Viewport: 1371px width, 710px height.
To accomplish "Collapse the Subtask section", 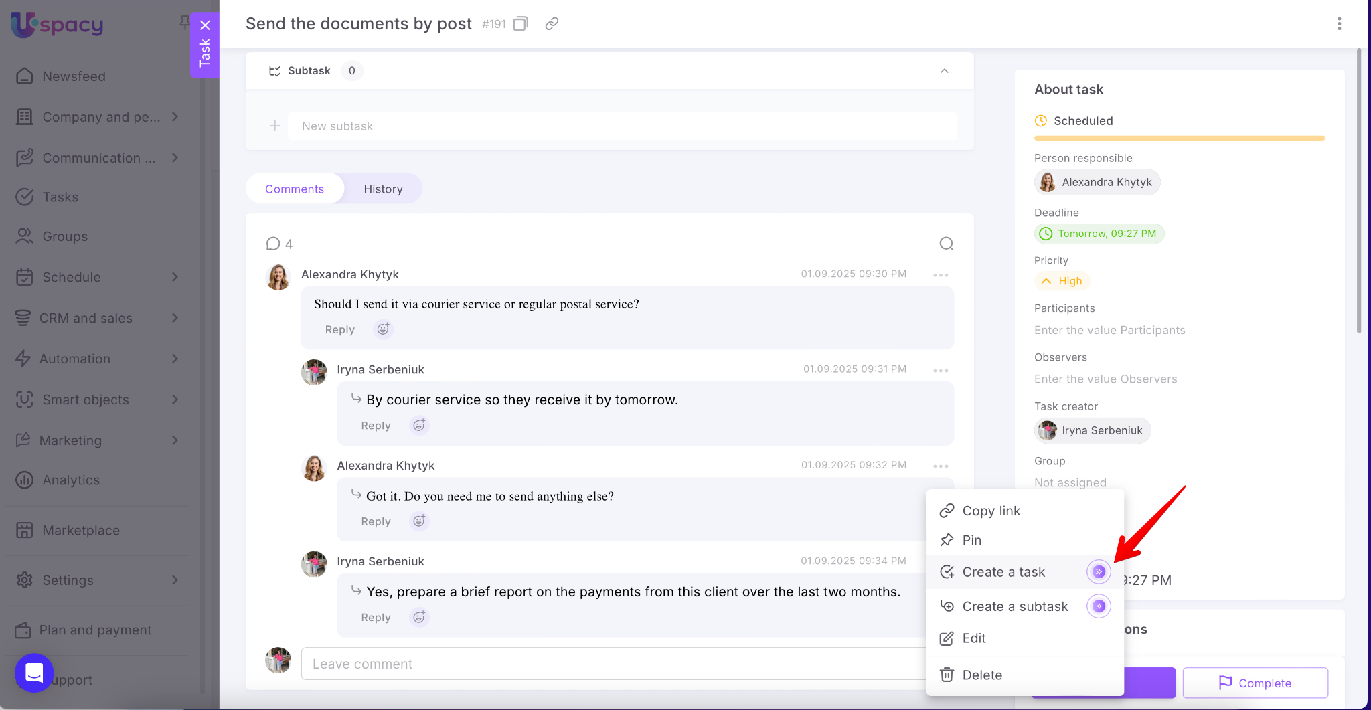I will click(944, 71).
